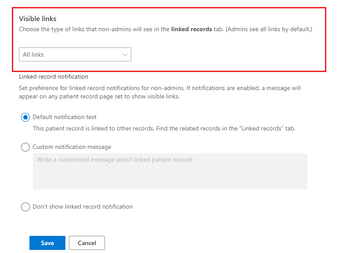Viewport: 350px width, 253px height.
Task: Choose Don't show linked record notification radio
Action: click(25, 207)
